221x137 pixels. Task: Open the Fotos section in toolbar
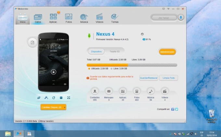pos(69,18)
